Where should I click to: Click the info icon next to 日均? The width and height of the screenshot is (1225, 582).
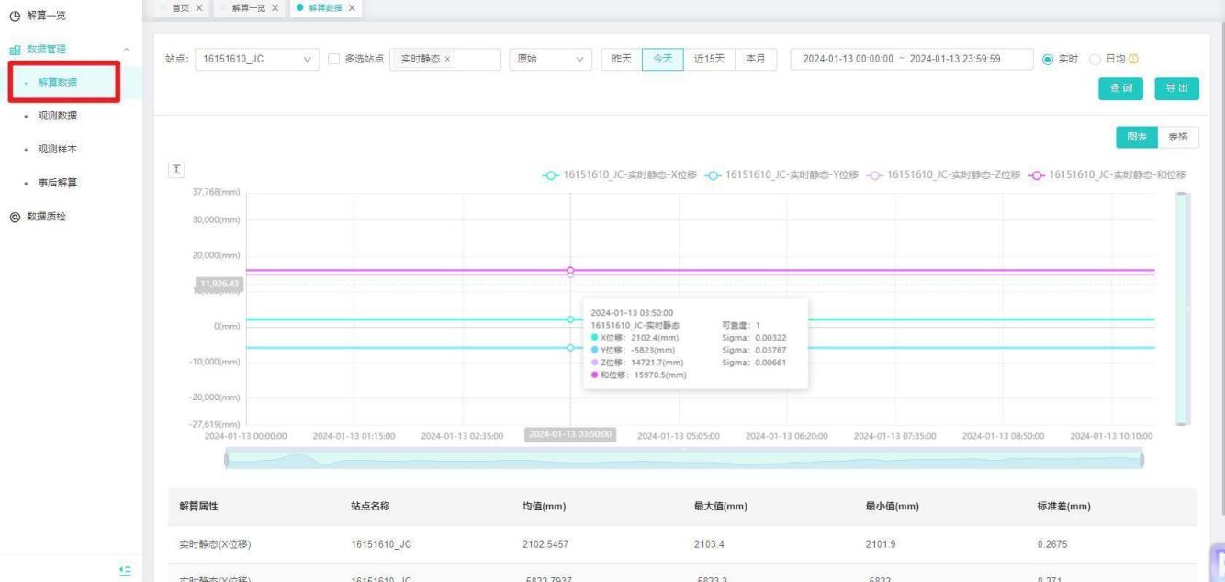click(x=1134, y=59)
